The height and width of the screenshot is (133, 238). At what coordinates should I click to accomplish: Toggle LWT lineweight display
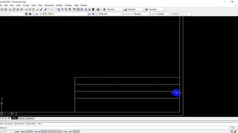70,132
